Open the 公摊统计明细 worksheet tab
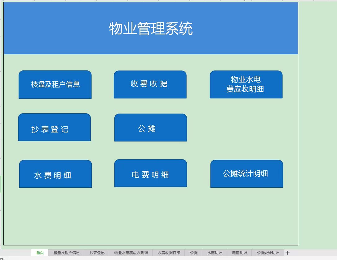Screen dimensions: 337x260 [x=267, y=252]
